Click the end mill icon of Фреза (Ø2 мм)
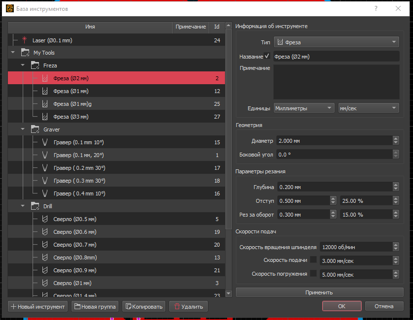 coord(45,78)
